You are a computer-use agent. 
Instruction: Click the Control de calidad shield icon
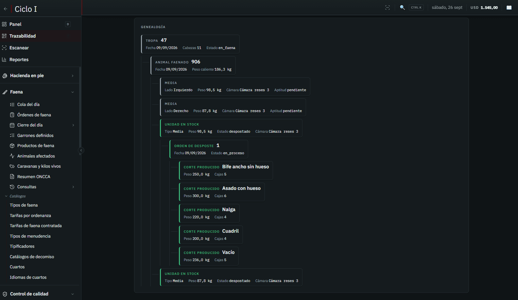5,294
